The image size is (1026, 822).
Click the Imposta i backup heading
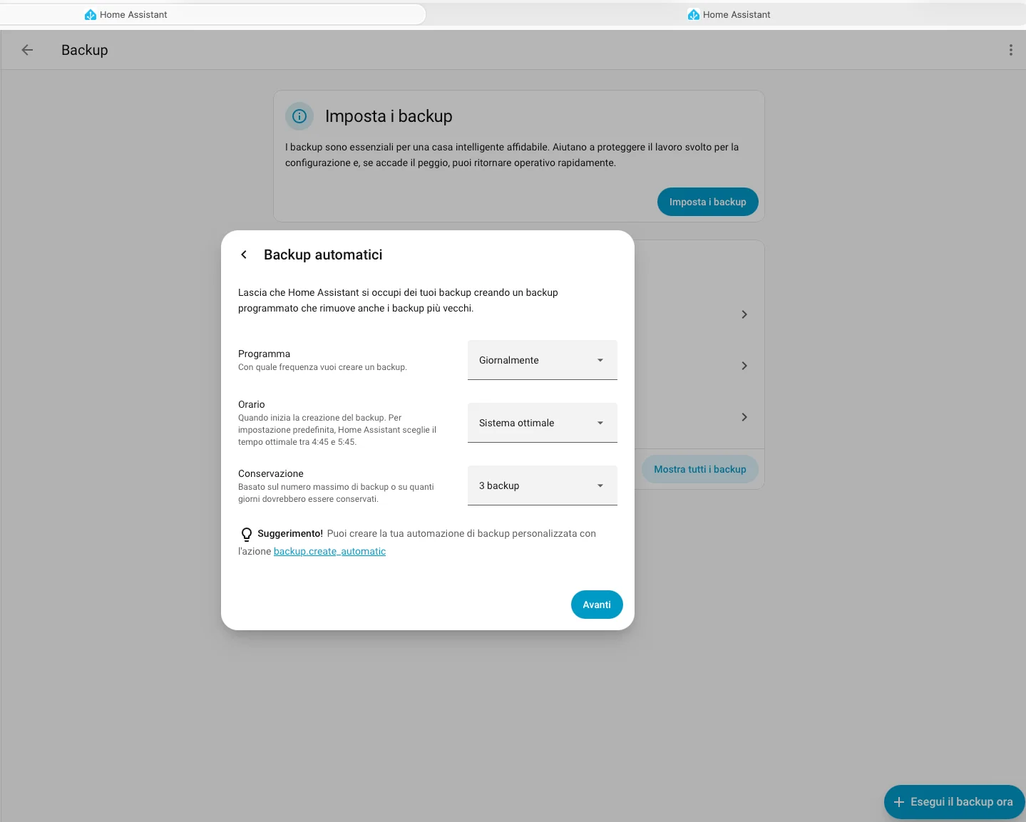(389, 116)
